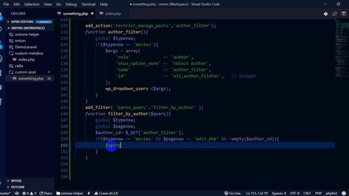Screen dimensions: 349x196
Task: Switch to the index.php tab
Action: 113,14
